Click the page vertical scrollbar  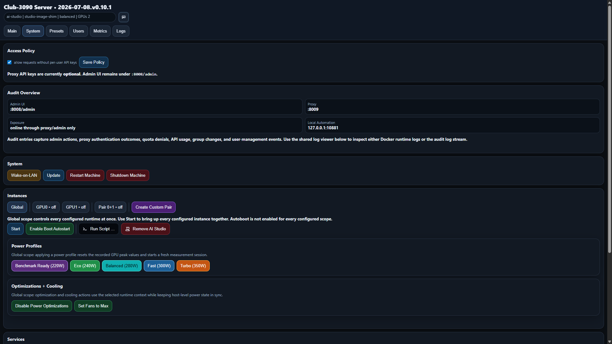pyautogui.click(x=609, y=129)
